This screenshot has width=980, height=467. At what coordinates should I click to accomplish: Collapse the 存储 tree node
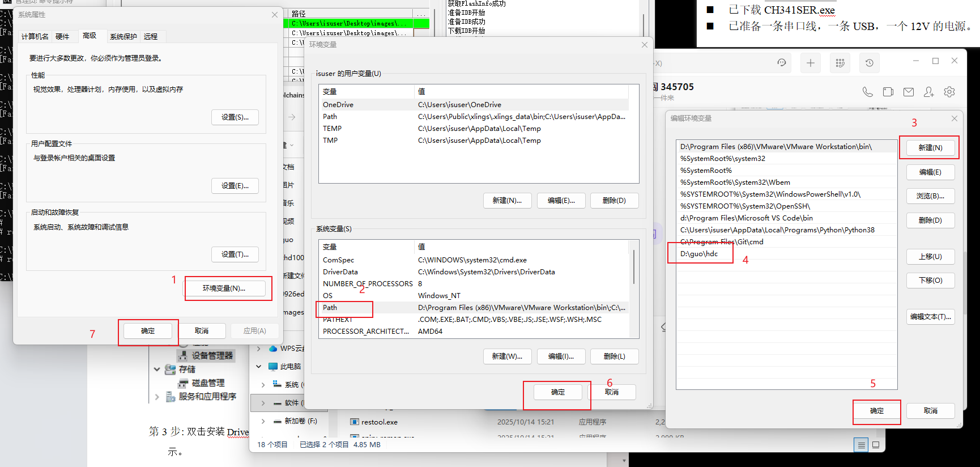pyautogui.click(x=157, y=370)
